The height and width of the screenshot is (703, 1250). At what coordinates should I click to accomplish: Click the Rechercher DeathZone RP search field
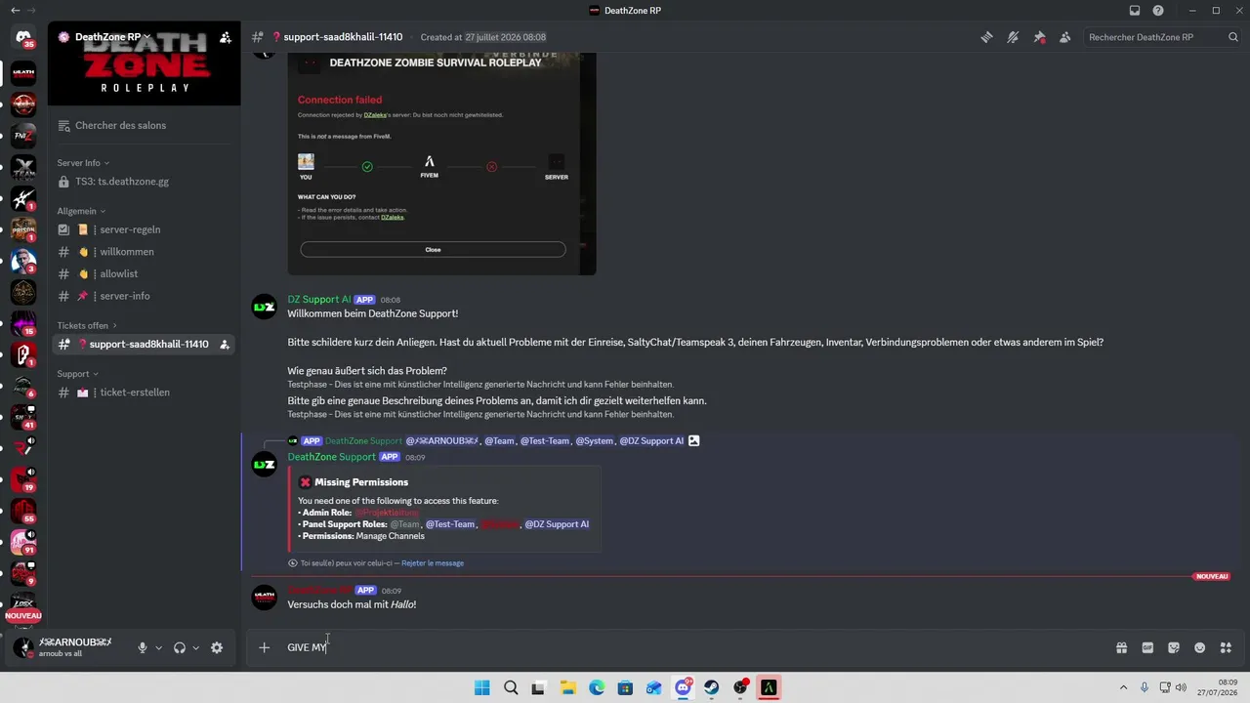[x=1162, y=37]
